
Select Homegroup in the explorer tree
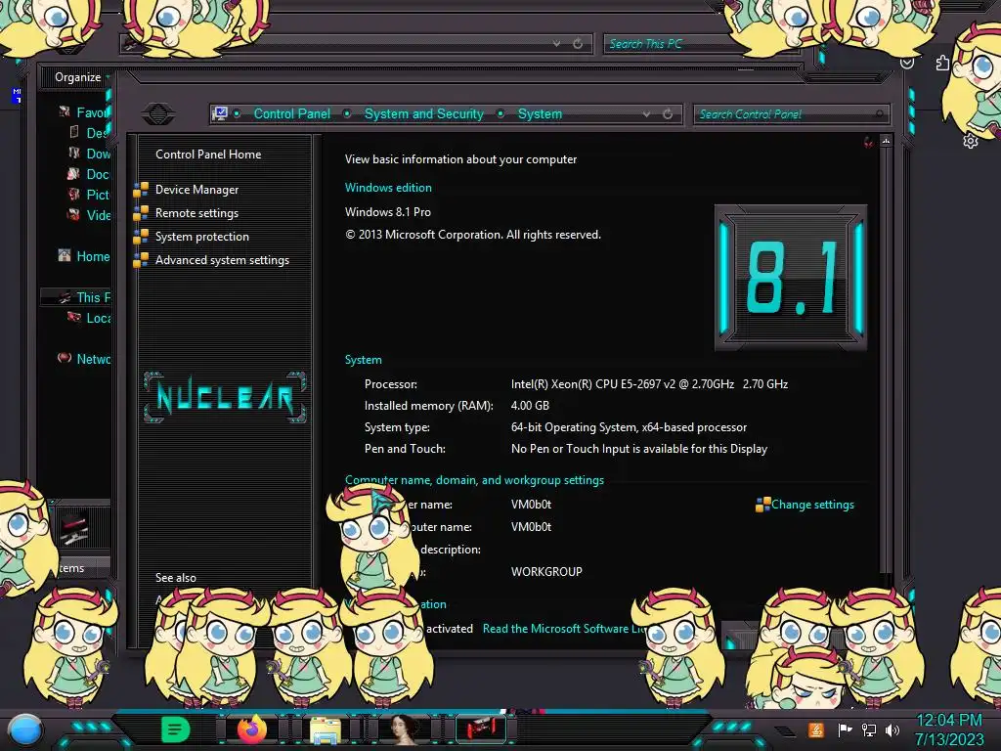(x=85, y=256)
